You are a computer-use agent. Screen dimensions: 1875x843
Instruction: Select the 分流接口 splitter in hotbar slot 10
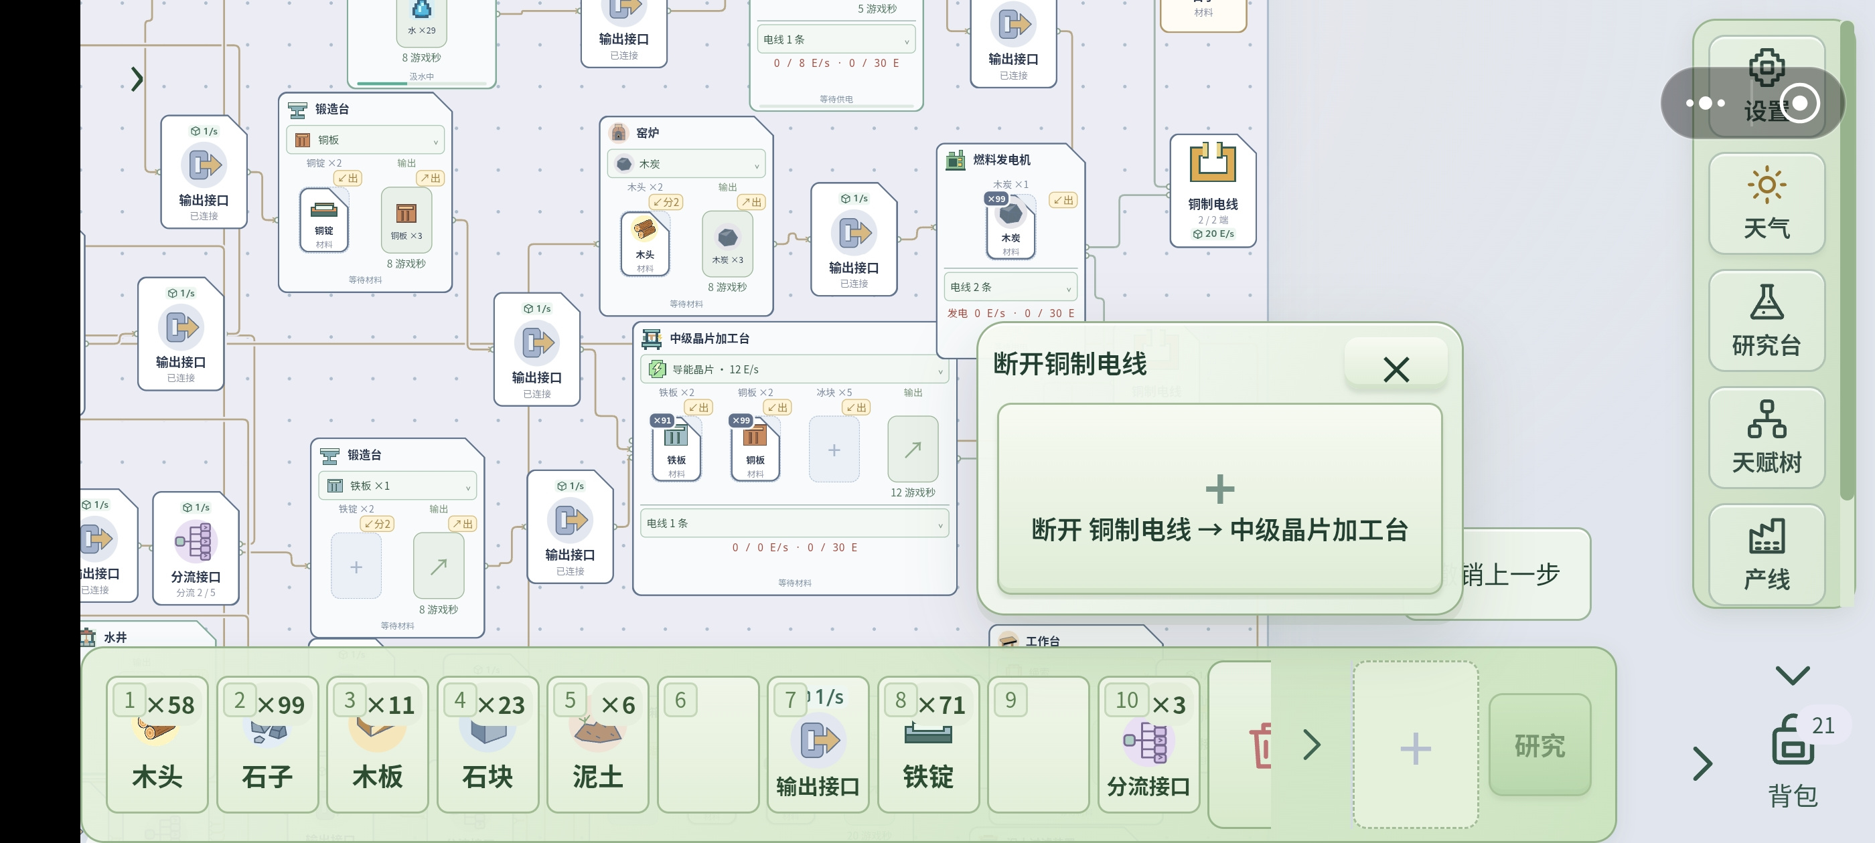[1148, 744]
